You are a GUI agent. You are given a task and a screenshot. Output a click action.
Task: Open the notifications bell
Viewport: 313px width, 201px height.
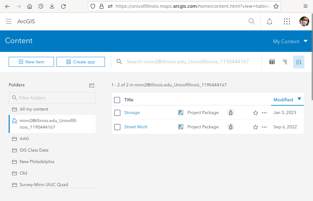[270, 21]
